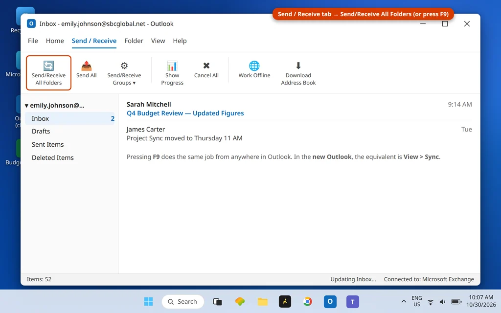Click Connected to: Microsoft Exchange status
Screen dimensions: 501x313
pyautogui.click(x=429, y=279)
